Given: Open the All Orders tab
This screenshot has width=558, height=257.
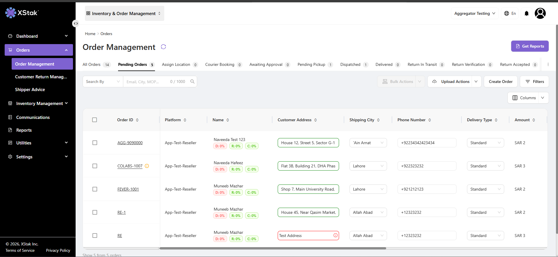Looking at the screenshot, I should coord(97,64).
